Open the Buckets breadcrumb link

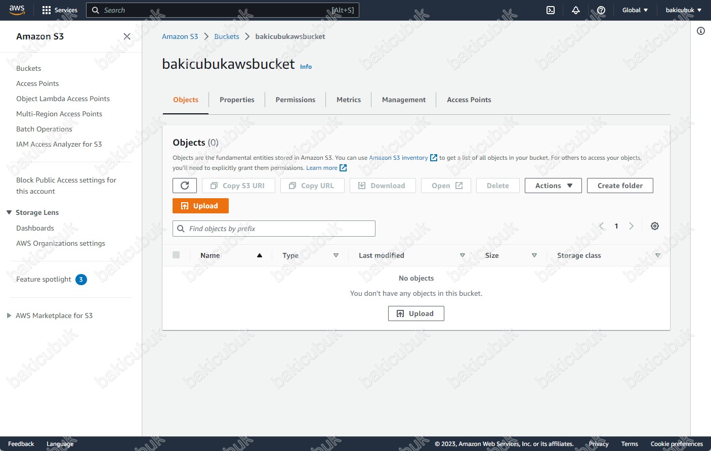click(x=227, y=36)
